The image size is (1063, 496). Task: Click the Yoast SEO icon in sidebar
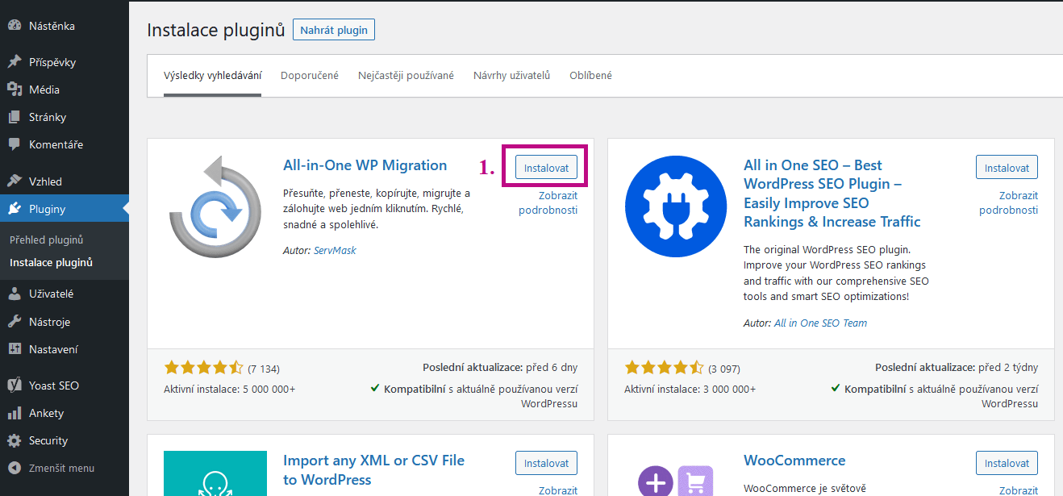coord(15,386)
